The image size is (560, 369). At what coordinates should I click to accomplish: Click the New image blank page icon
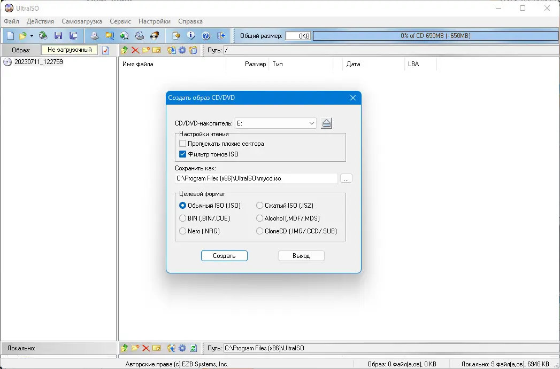click(x=10, y=36)
